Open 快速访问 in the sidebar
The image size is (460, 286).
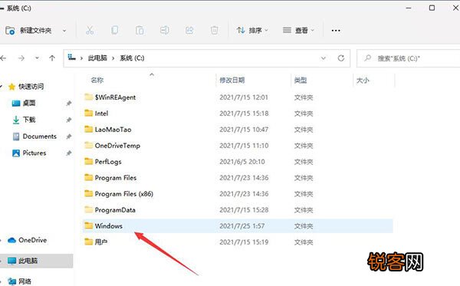click(31, 87)
